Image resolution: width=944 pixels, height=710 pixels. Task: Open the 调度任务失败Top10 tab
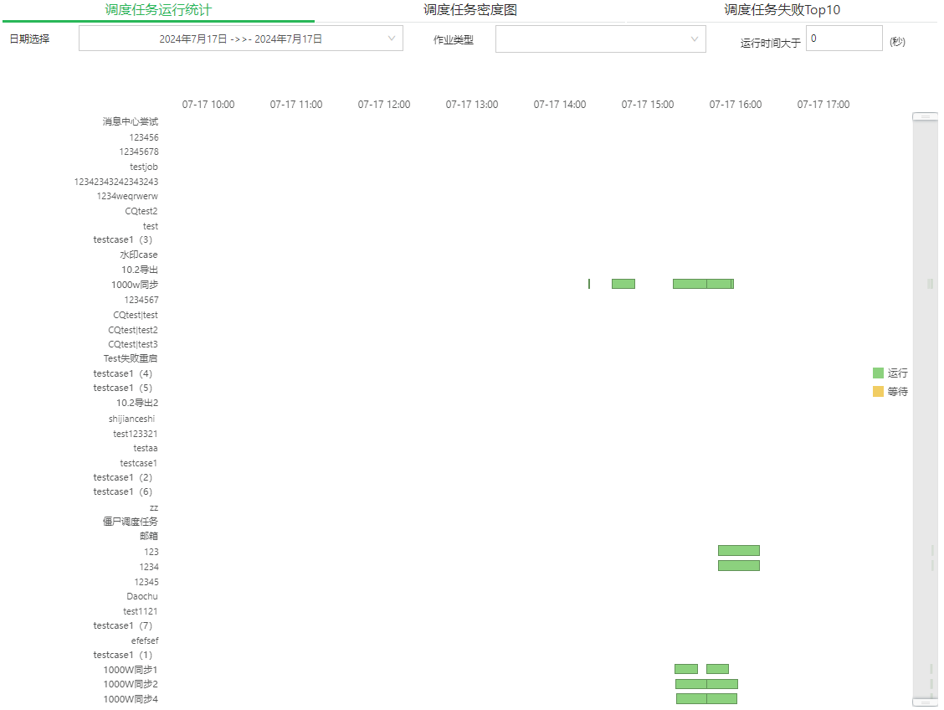782,10
